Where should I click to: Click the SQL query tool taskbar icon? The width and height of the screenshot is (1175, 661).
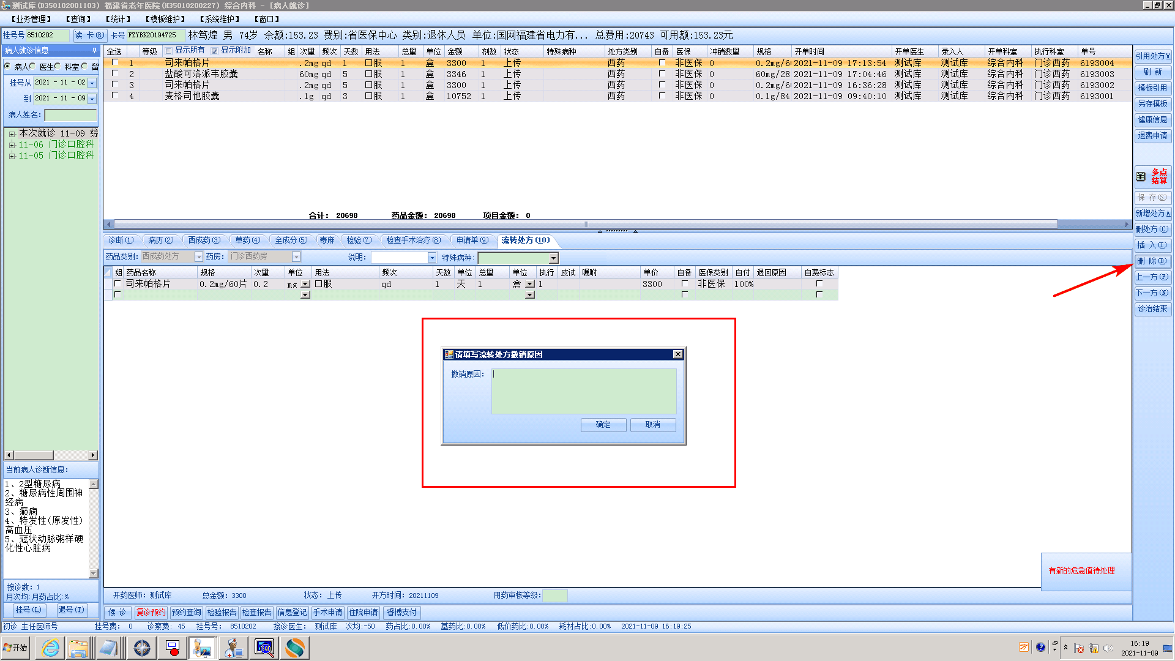point(264,648)
